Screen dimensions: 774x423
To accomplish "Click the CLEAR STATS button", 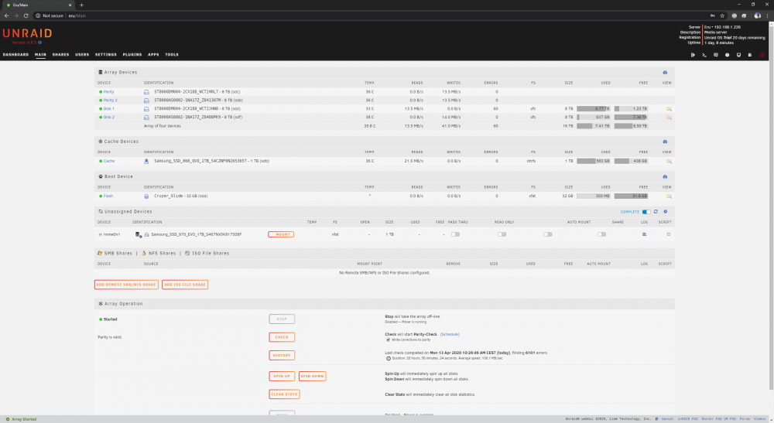I will point(284,394).
